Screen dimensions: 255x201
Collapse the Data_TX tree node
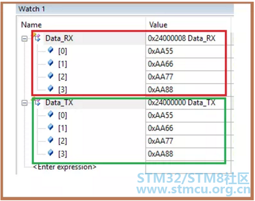tap(24, 103)
